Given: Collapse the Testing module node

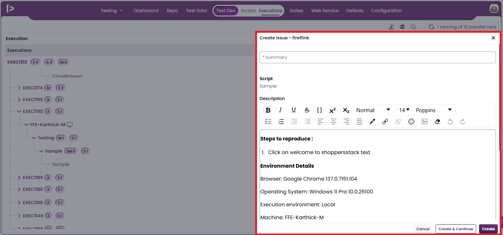Looking at the screenshot, I should point(34,138).
